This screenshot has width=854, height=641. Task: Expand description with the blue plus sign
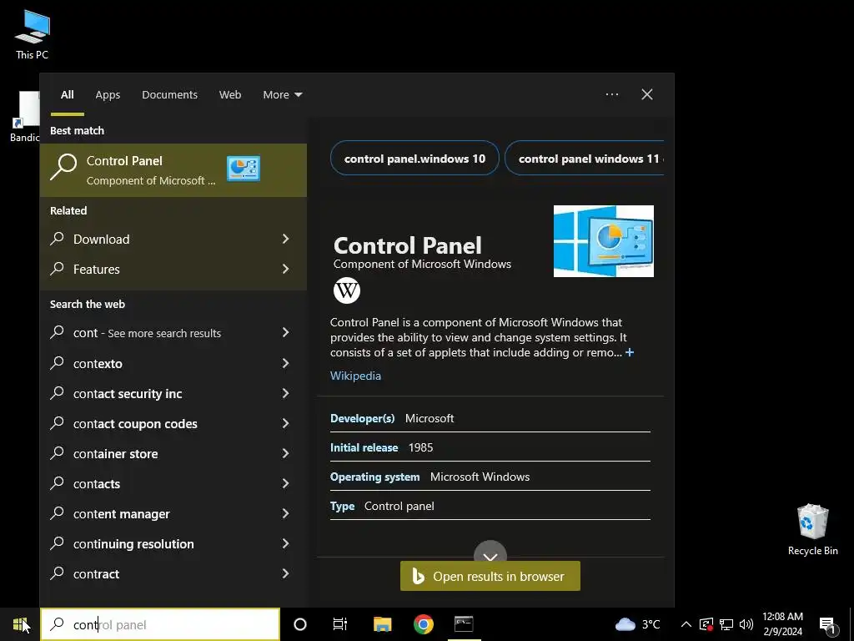click(x=630, y=352)
